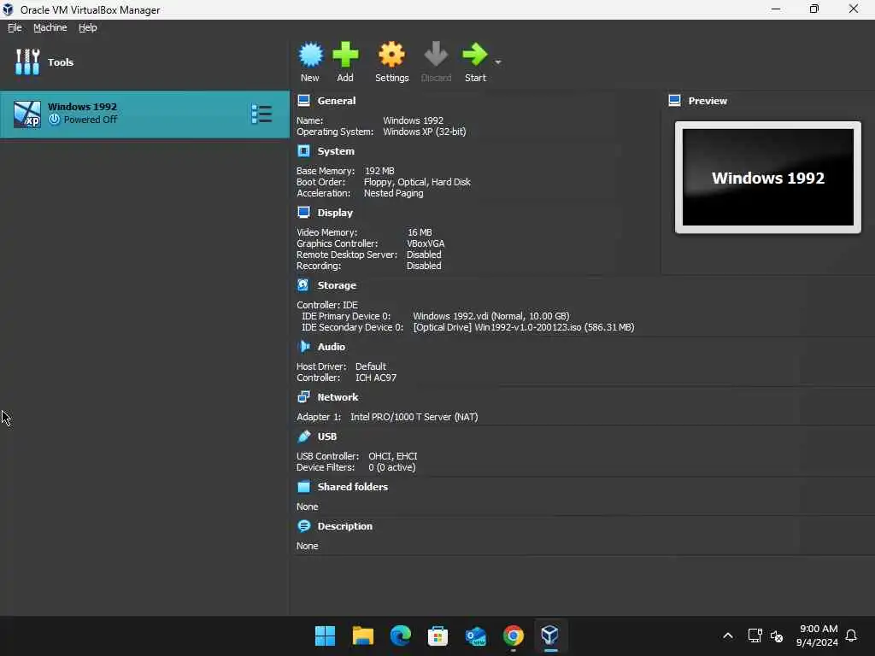Open Outlook from taskbar
Image resolution: width=875 pixels, height=656 pixels.
(x=475, y=635)
